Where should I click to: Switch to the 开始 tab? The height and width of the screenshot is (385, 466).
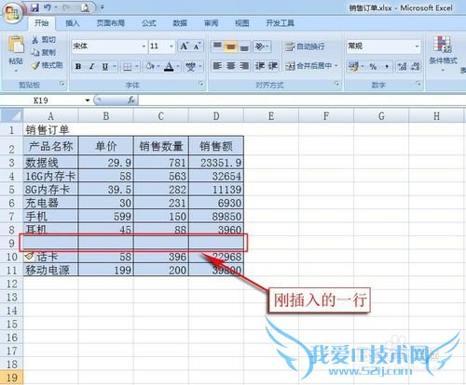[x=41, y=23]
